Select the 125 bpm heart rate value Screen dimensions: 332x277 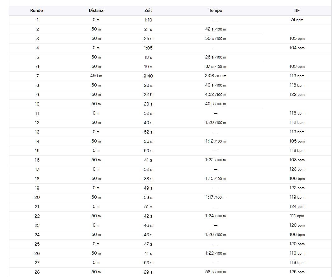297,272
